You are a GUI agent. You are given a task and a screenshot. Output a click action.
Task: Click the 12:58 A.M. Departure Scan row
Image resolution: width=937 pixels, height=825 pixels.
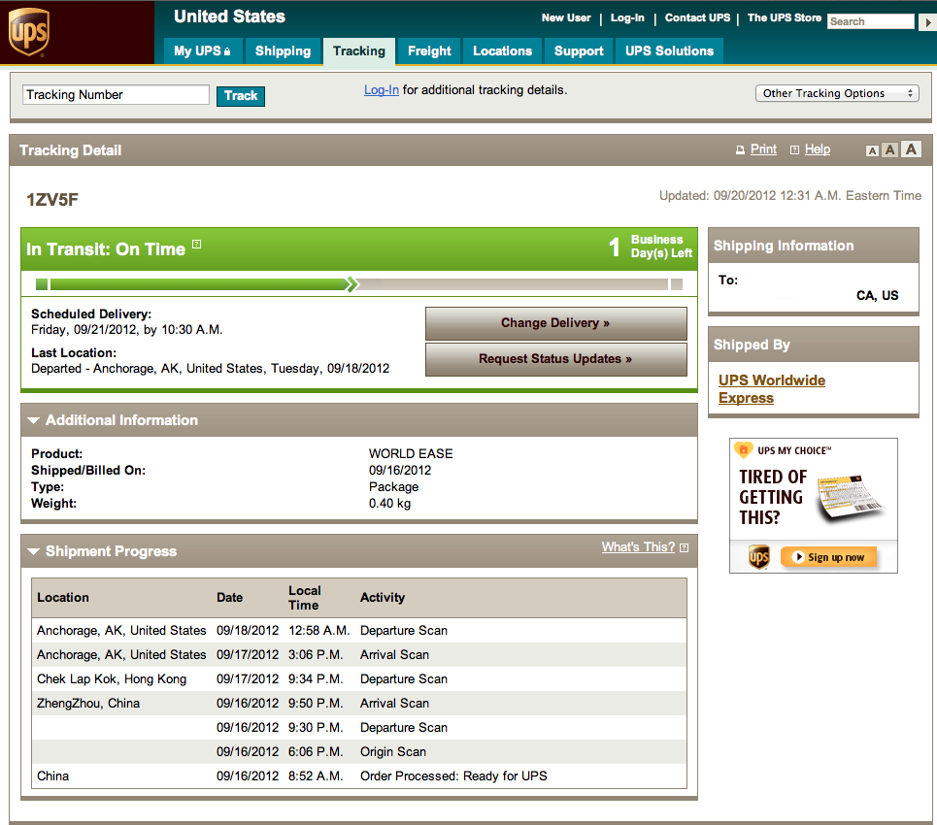pyautogui.click(x=359, y=631)
